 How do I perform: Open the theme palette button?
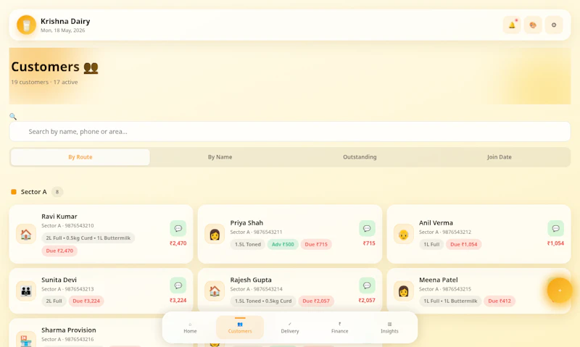coord(533,25)
